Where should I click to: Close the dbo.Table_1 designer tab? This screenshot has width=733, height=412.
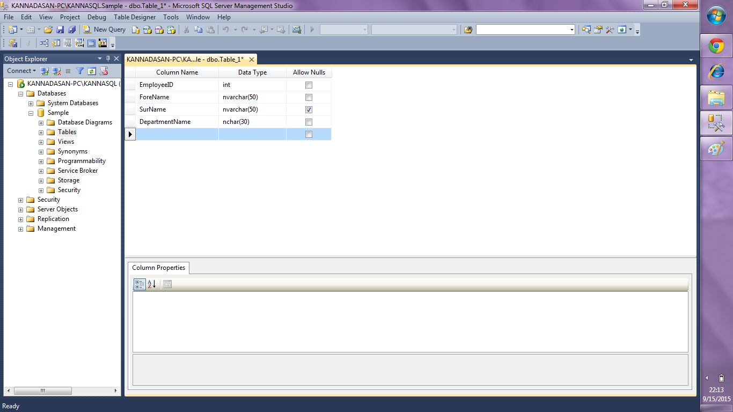pos(252,60)
